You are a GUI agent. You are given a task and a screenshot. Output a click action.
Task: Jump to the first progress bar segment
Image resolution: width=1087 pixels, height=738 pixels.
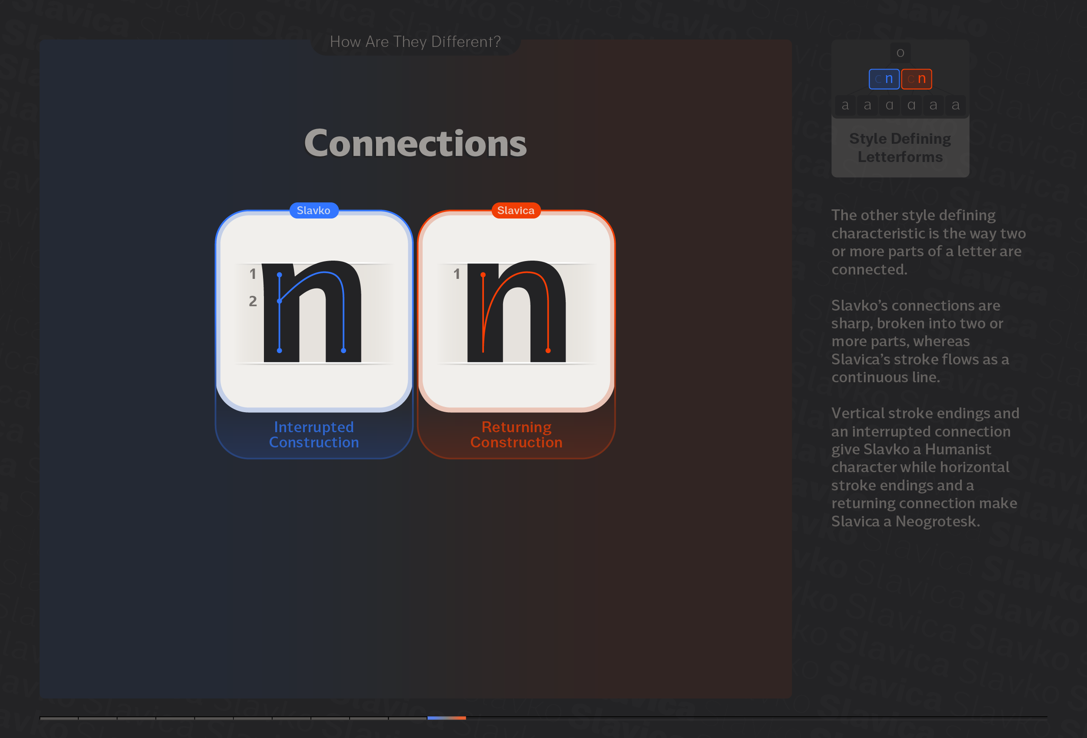click(x=59, y=718)
